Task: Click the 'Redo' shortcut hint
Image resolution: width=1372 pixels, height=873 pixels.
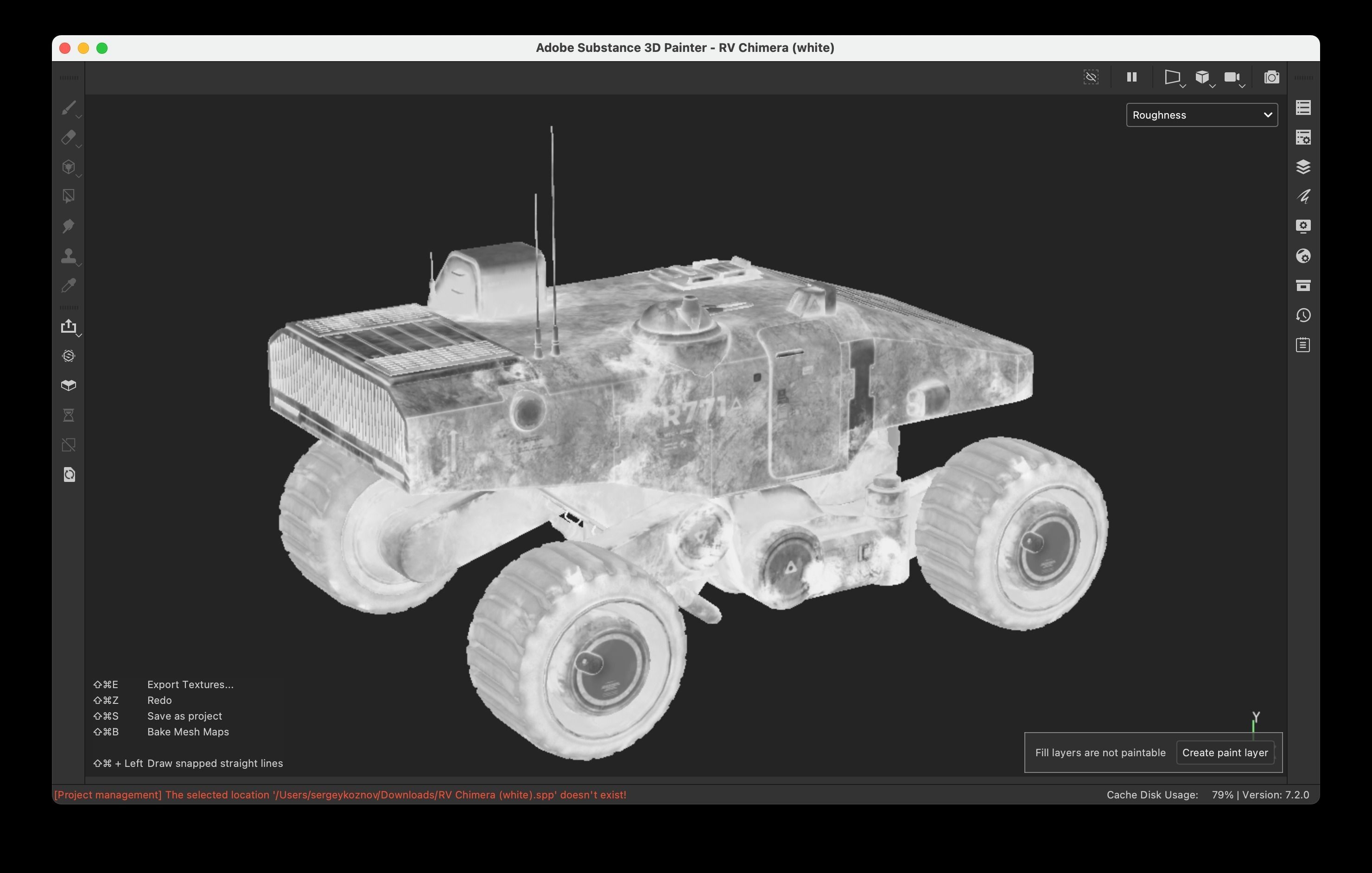Action: (159, 700)
